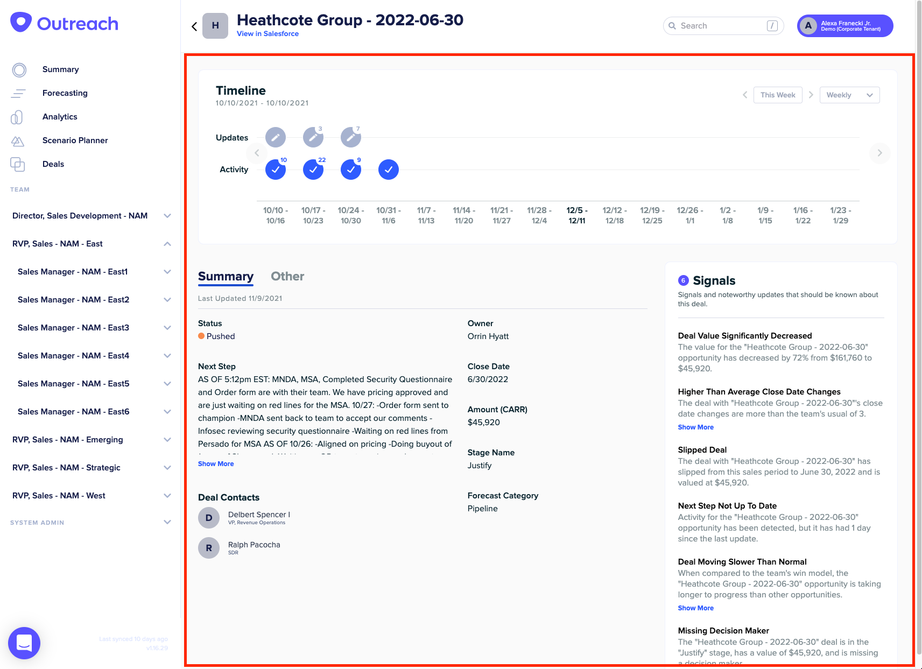Focus the Search input field
This screenshot has width=922, height=669.
[723, 26]
